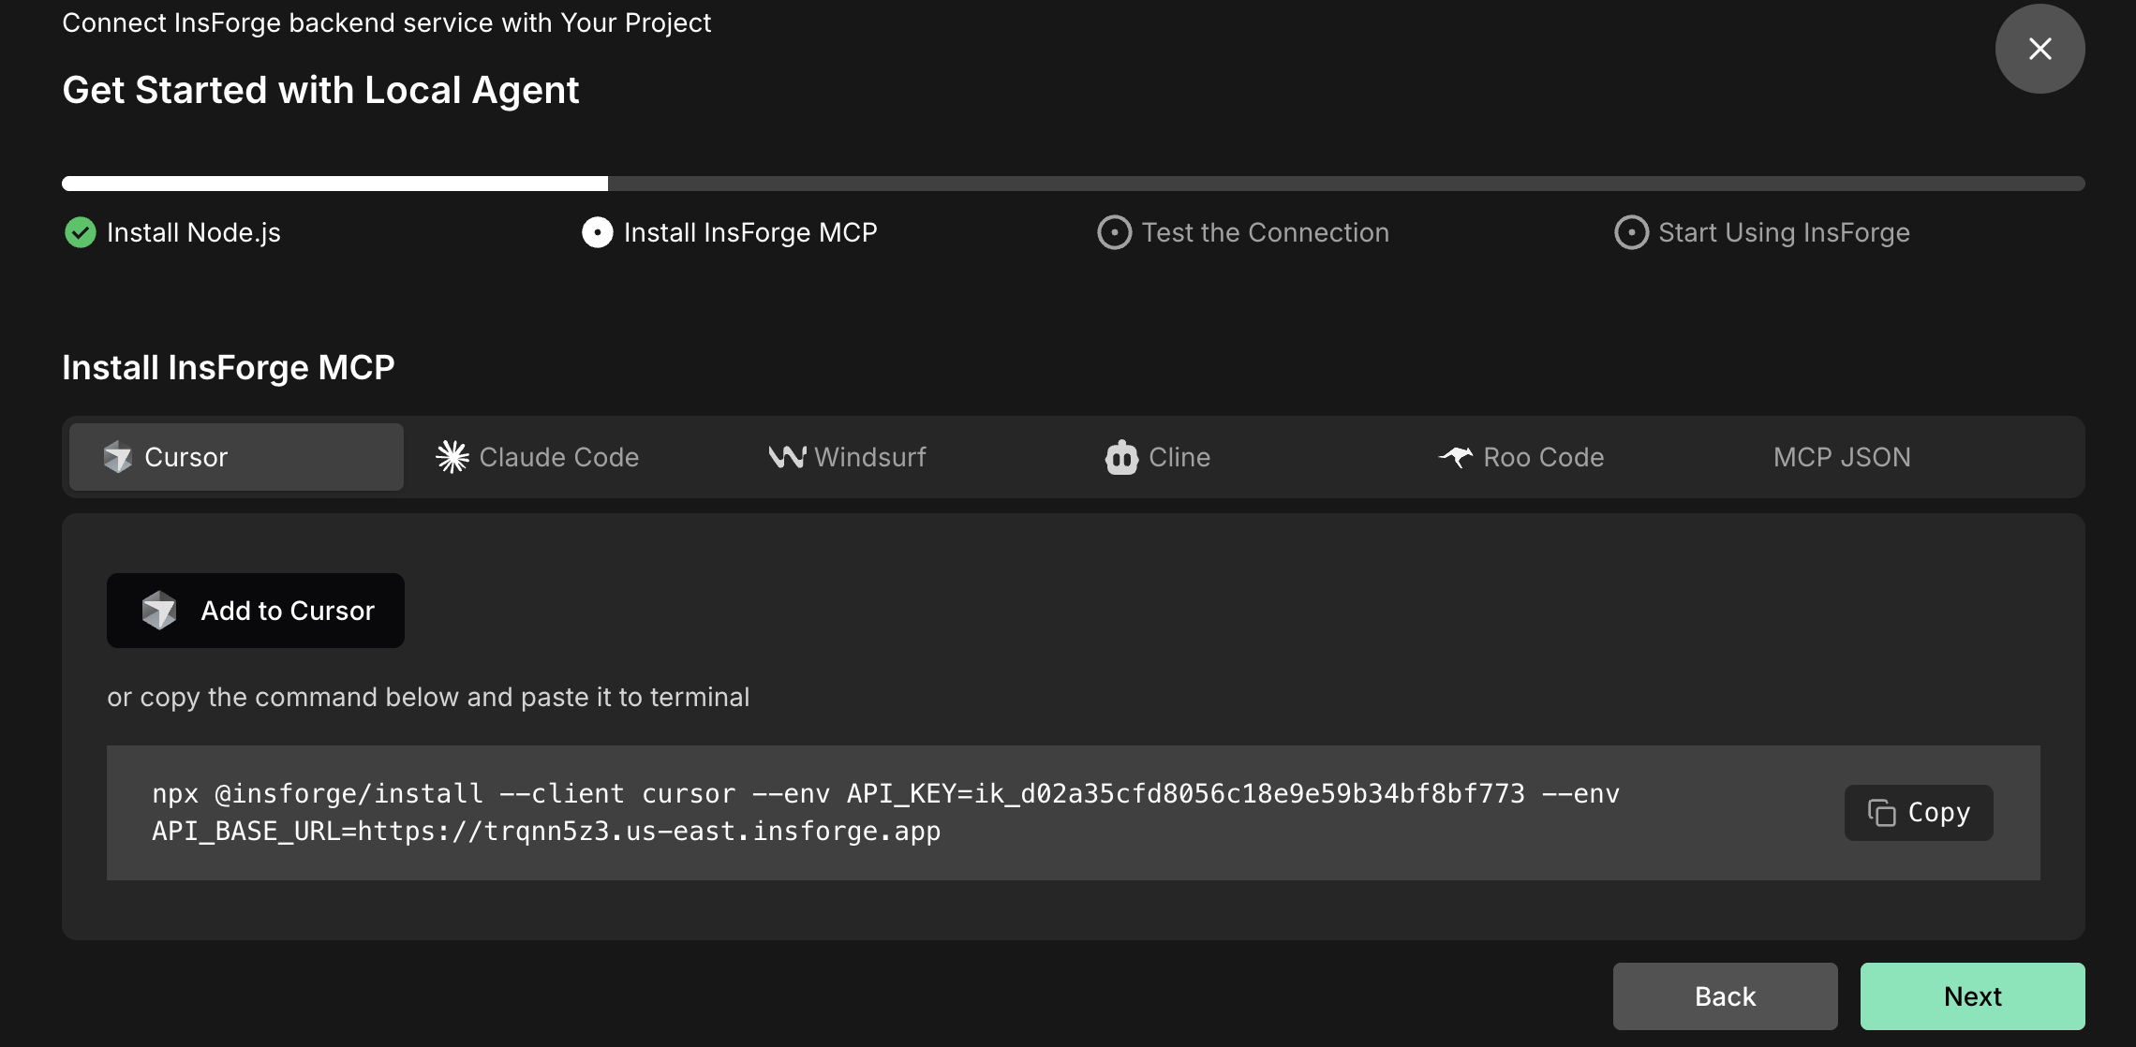The image size is (2136, 1047).
Task: Click the Roo Code kangaroo icon
Action: click(1456, 457)
